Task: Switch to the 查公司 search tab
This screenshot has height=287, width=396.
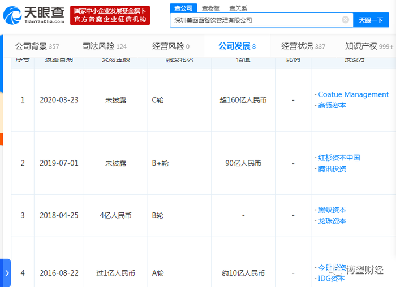Action: (183, 8)
